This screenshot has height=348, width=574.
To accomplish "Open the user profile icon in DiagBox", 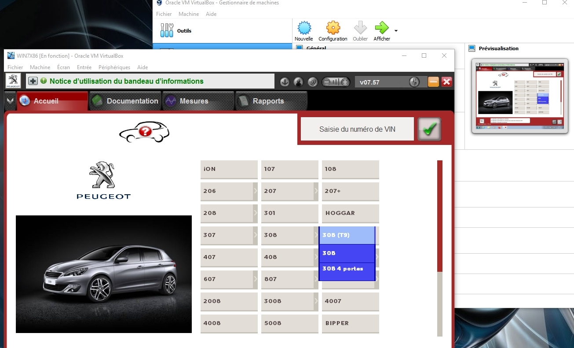I will (299, 82).
